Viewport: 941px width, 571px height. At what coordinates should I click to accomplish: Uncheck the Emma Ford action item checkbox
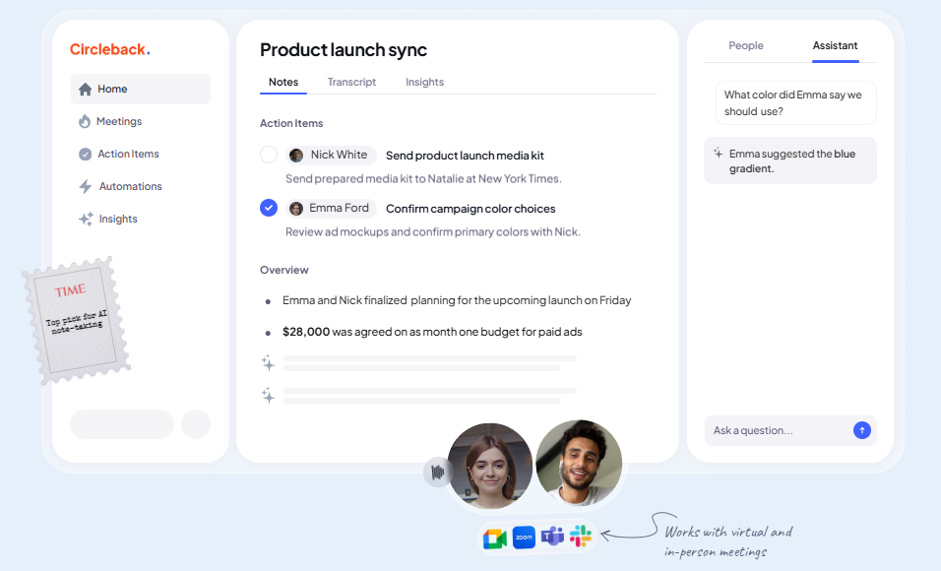269,208
